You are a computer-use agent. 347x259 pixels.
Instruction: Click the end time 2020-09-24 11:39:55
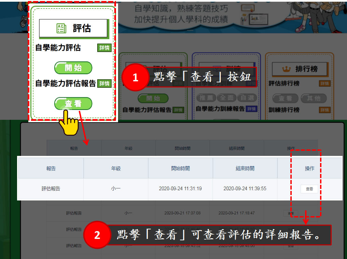tap(245, 189)
